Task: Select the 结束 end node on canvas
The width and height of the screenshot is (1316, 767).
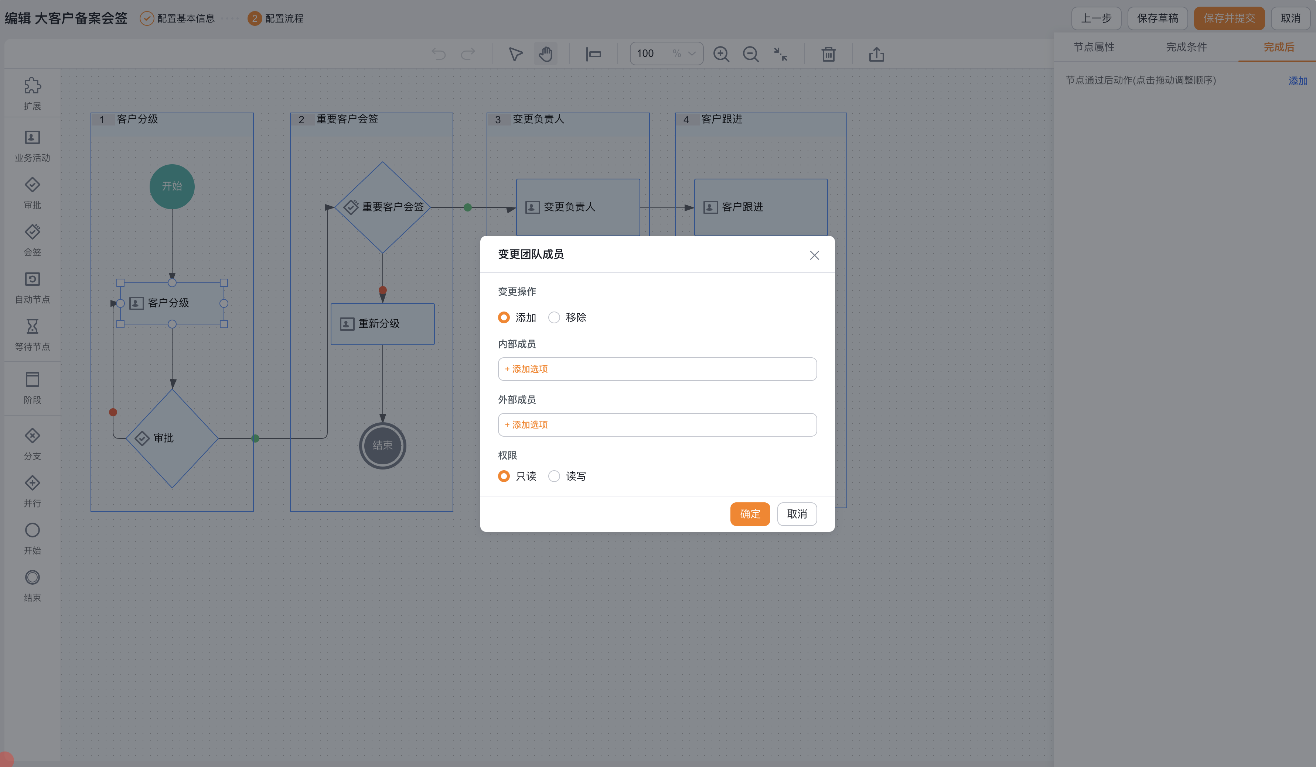Action: tap(382, 445)
